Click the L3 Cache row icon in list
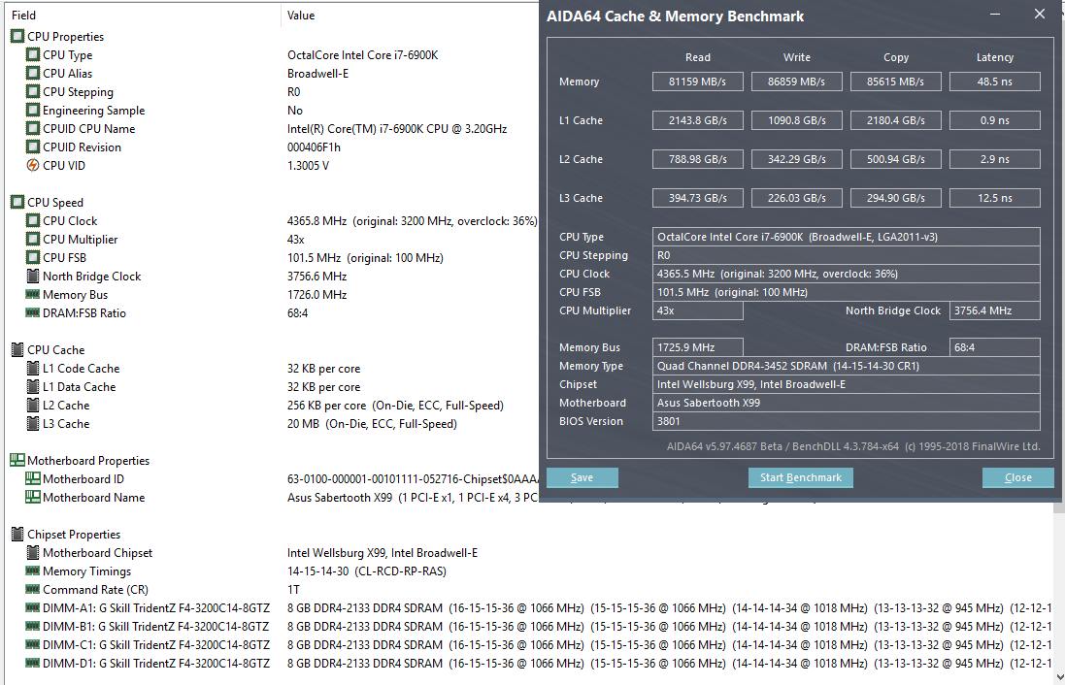The image size is (1065, 685). click(x=33, y=424)
